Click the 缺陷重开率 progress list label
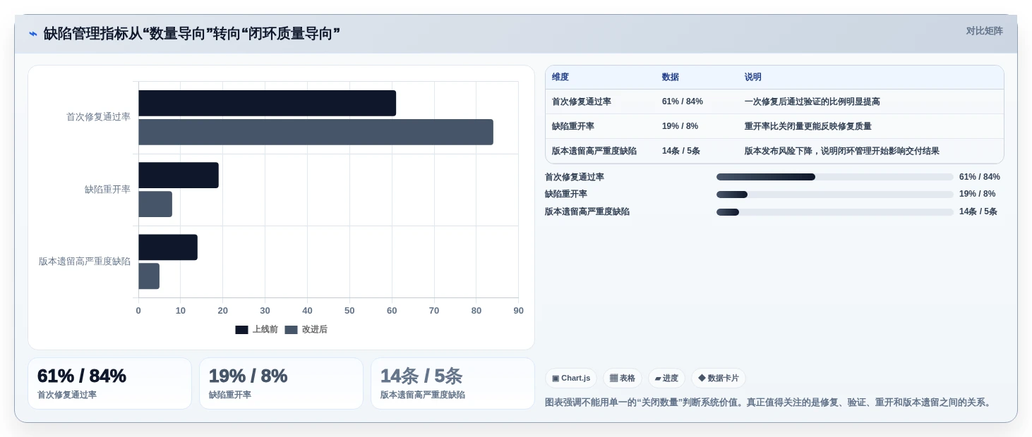 tap(566, 194)
